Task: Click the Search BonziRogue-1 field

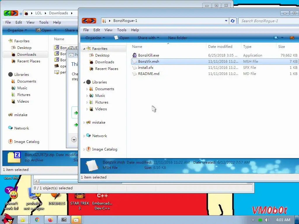Action: pos(269,21)
